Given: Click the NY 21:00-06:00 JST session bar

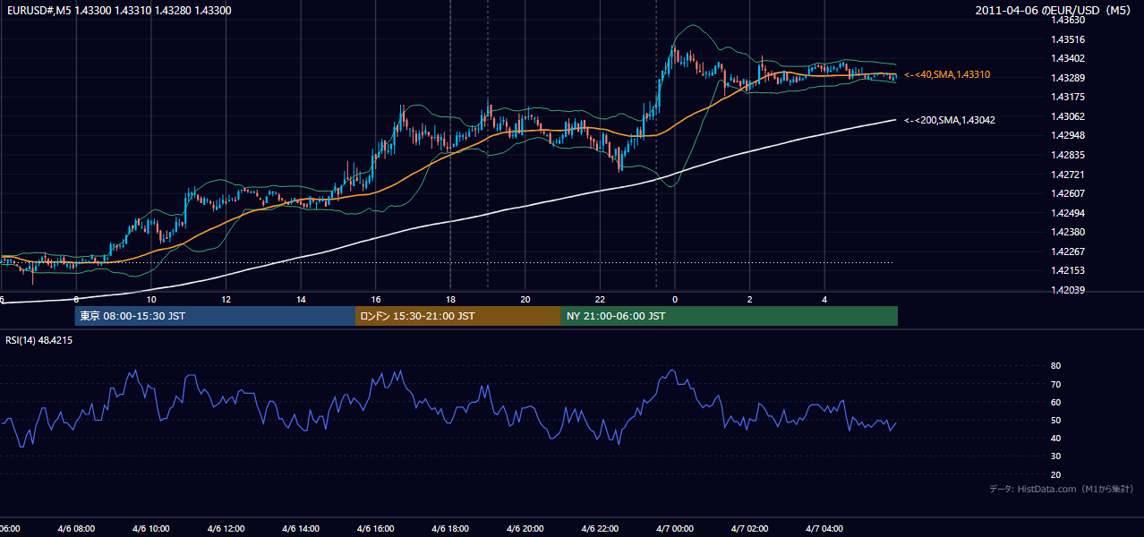Looking at the screenshot, I should coord(730,316).
